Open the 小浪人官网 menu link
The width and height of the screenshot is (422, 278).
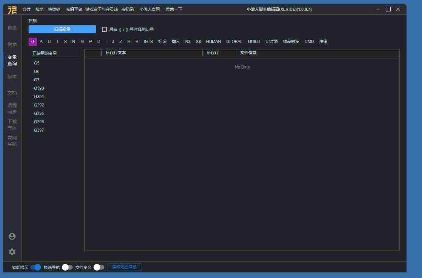click(x=150, y=9)
